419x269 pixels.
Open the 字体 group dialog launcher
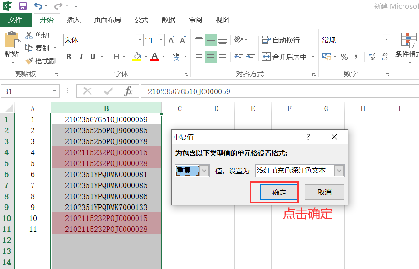[186, 75]
